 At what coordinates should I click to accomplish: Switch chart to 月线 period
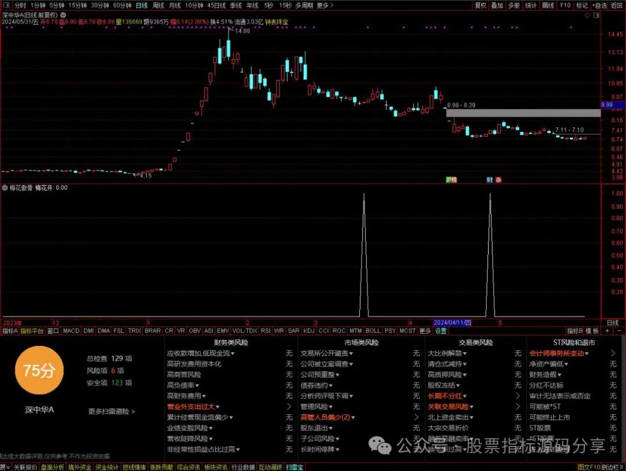[x=174, y=5]
